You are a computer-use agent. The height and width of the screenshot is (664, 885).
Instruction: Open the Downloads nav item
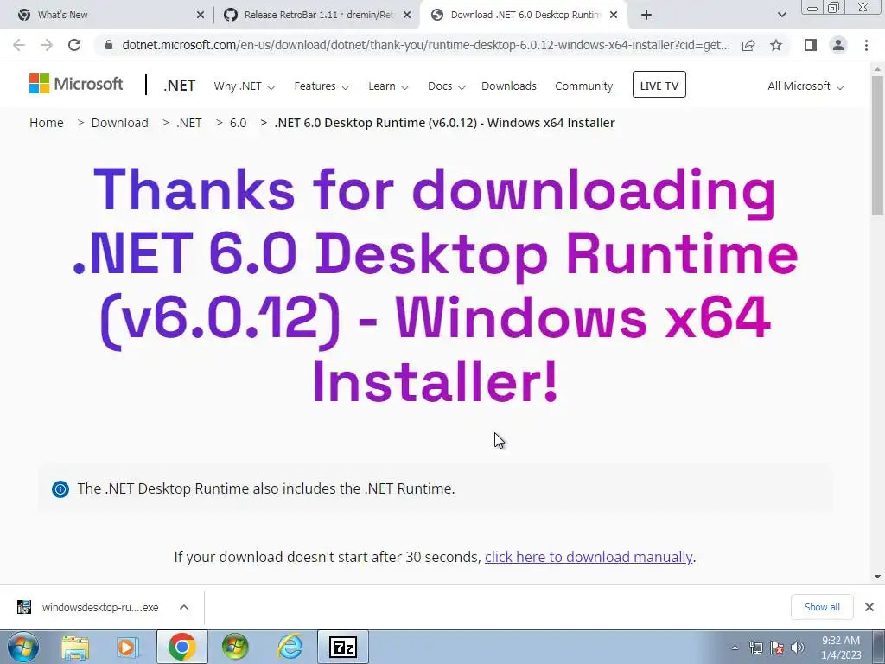point(508,86)
